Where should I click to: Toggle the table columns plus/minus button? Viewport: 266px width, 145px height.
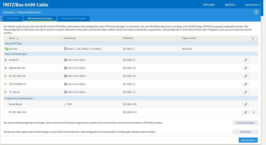pyautogui.click(x=253, y=38)
